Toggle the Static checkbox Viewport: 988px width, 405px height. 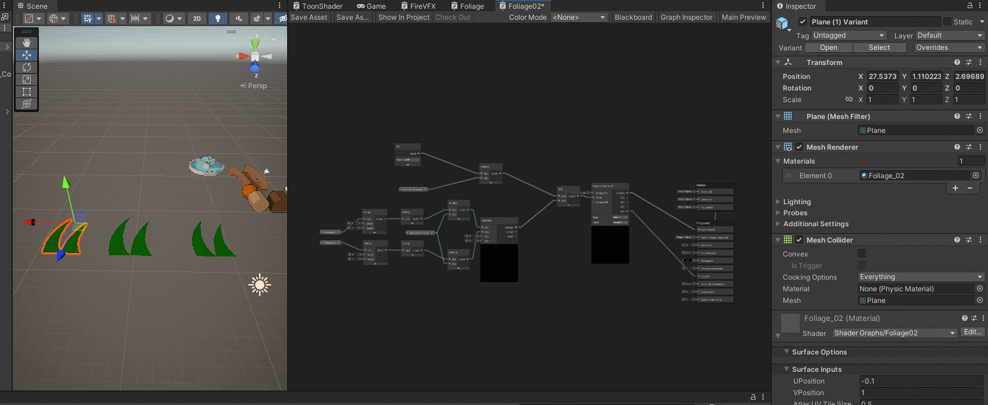pyautogui.click(x=947, y=22)
